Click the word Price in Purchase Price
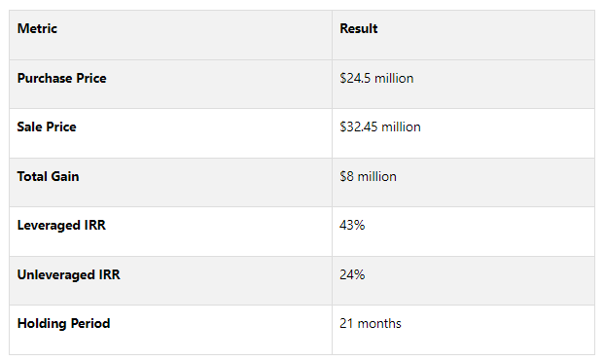 tap(91, 79)
